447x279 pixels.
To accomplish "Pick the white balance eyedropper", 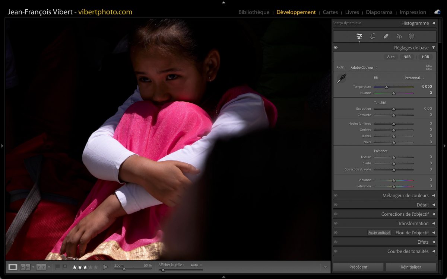I will coord(341,78).
